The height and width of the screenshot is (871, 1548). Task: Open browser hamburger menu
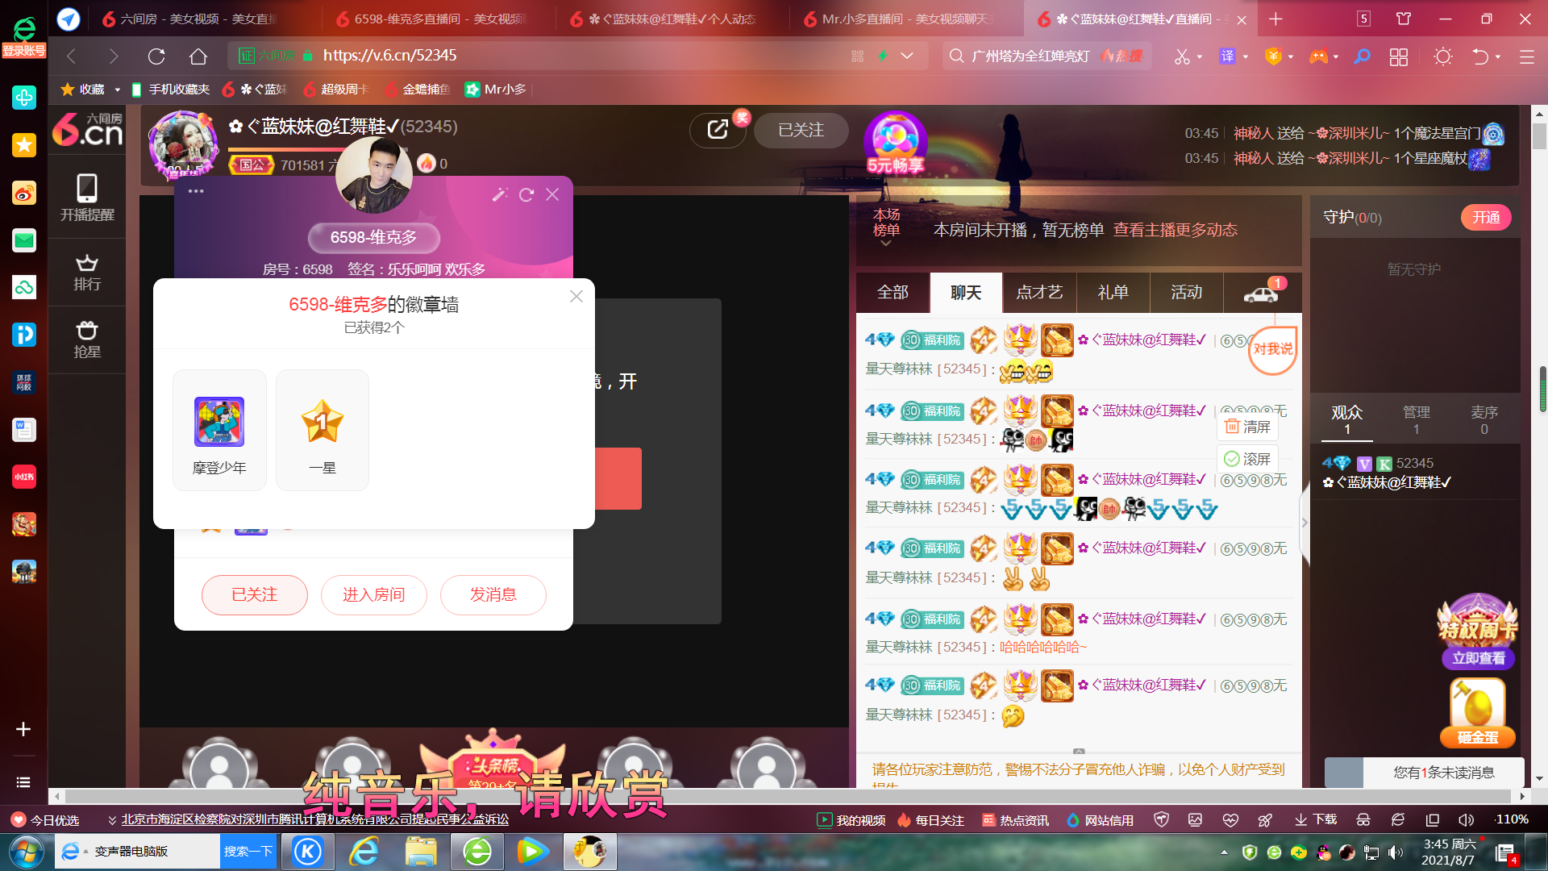(x=1526, y=56)
